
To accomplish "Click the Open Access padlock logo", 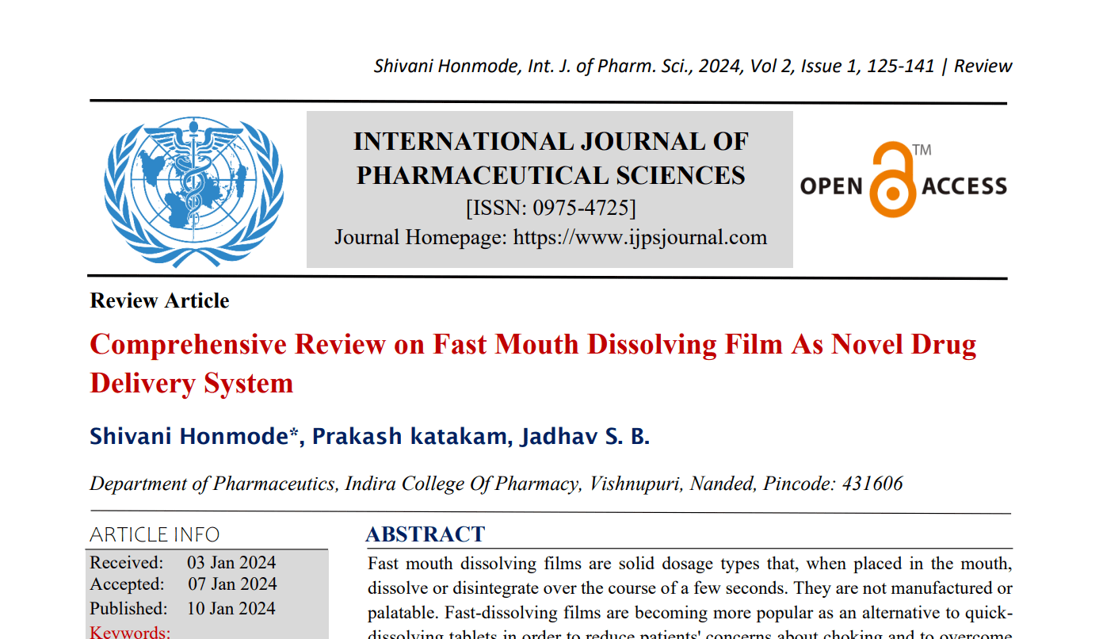I will point(903,180).
